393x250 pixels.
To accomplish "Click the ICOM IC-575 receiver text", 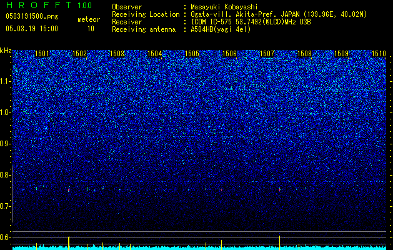I will click(251, 22).
